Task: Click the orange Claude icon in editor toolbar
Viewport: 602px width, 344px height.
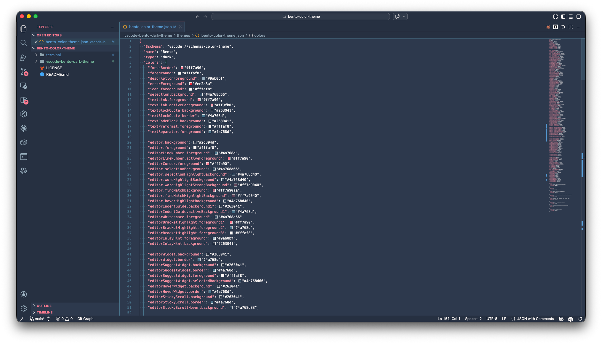Action: click(548, 27)
